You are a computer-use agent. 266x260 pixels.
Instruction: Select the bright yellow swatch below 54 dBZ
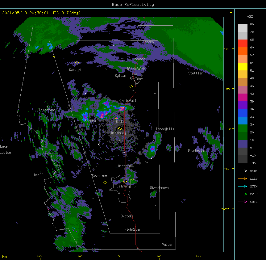pyautogui.click(x=243, y=66)
